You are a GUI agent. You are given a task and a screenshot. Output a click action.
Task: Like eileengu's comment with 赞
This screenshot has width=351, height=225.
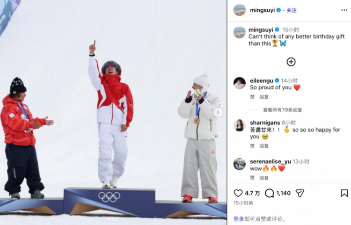tap(252, 97)
